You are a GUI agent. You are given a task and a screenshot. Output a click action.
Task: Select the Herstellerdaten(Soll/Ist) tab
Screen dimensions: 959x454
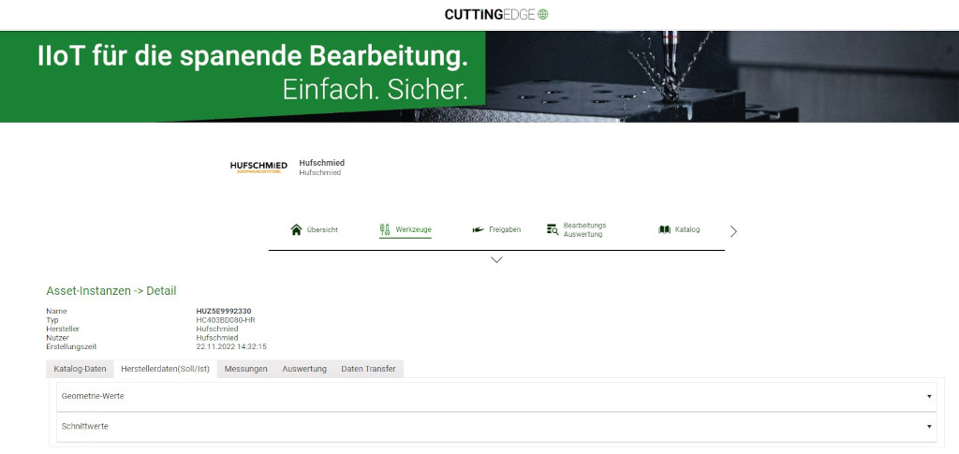(x=166, y=369)
